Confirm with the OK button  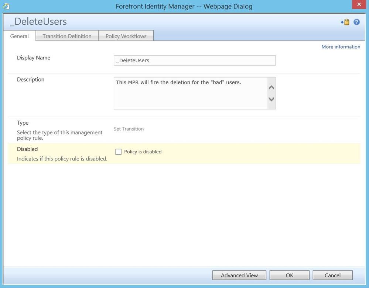tap(290, 275)
